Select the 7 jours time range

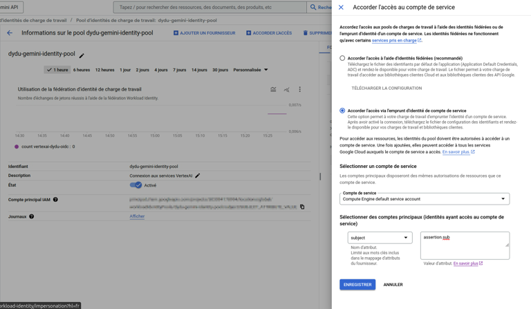tap(180, 70)
